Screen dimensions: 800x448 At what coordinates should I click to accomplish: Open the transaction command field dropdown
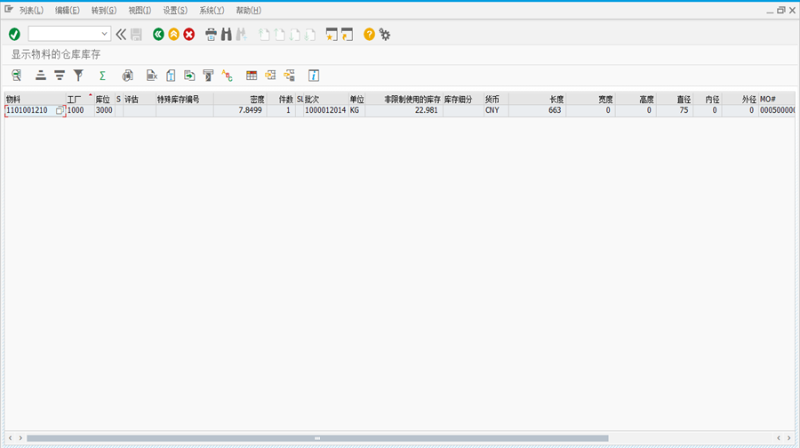104,34
